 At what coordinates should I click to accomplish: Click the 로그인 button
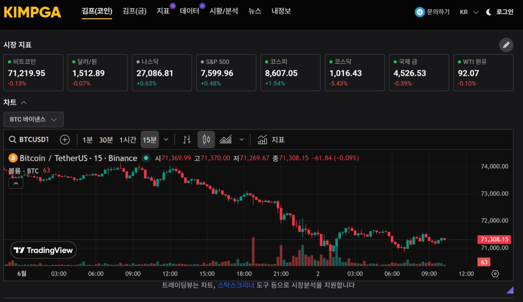504,12
